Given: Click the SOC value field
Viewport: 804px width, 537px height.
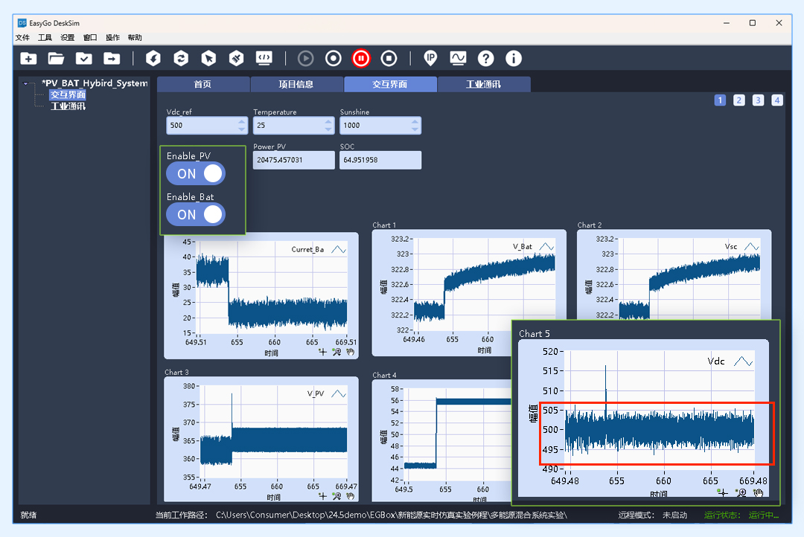Looking at the screenshot, I should pos(380,160).
